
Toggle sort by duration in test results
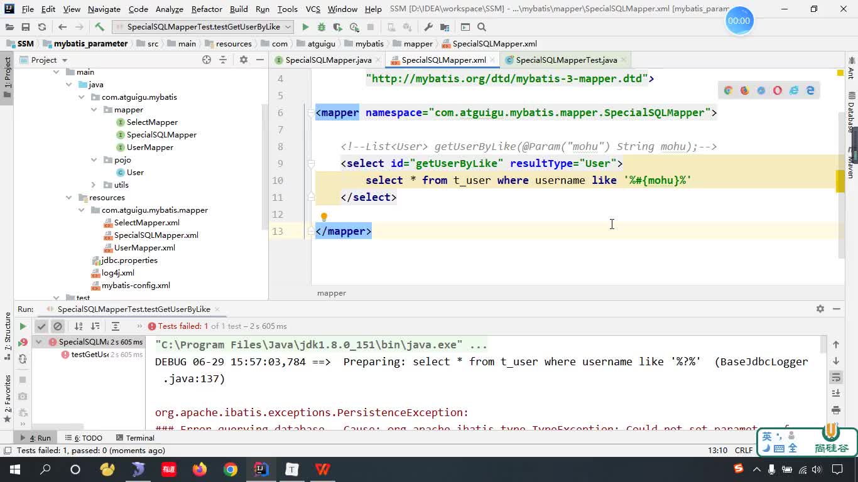pyautogui.click(x=95, y=326)
